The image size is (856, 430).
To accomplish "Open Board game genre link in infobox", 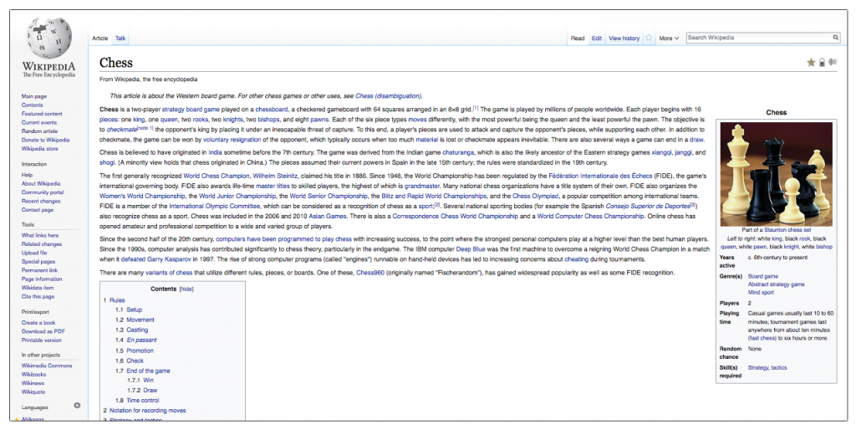I will pos(763,276).
